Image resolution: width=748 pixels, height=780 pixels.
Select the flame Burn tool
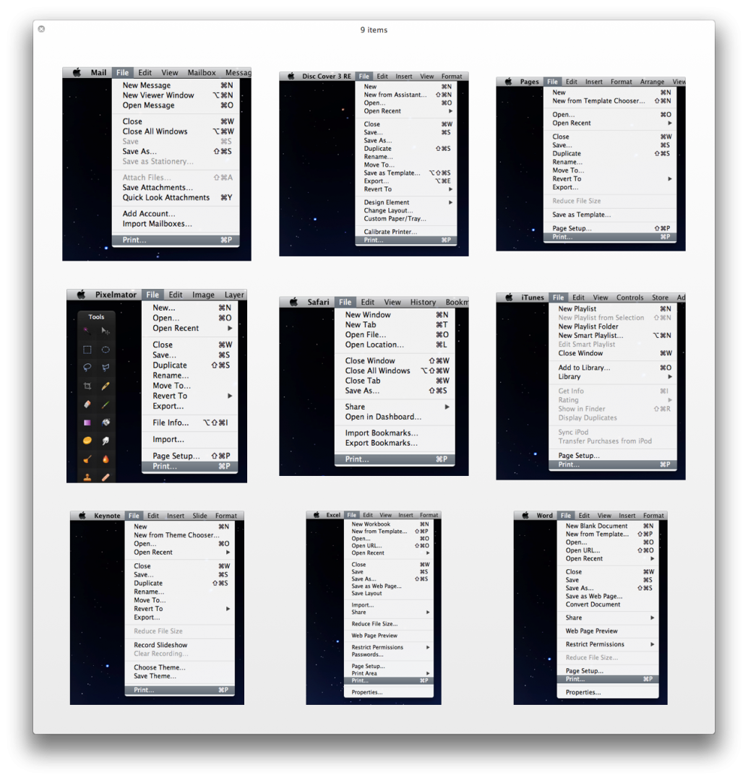coord(106,459)
